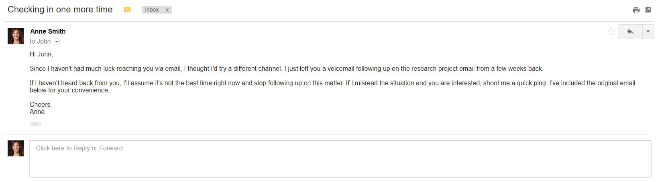Viewport: 660px width, 182px height.
Task: Click the reply arrow button
Action: click(630, 32)
